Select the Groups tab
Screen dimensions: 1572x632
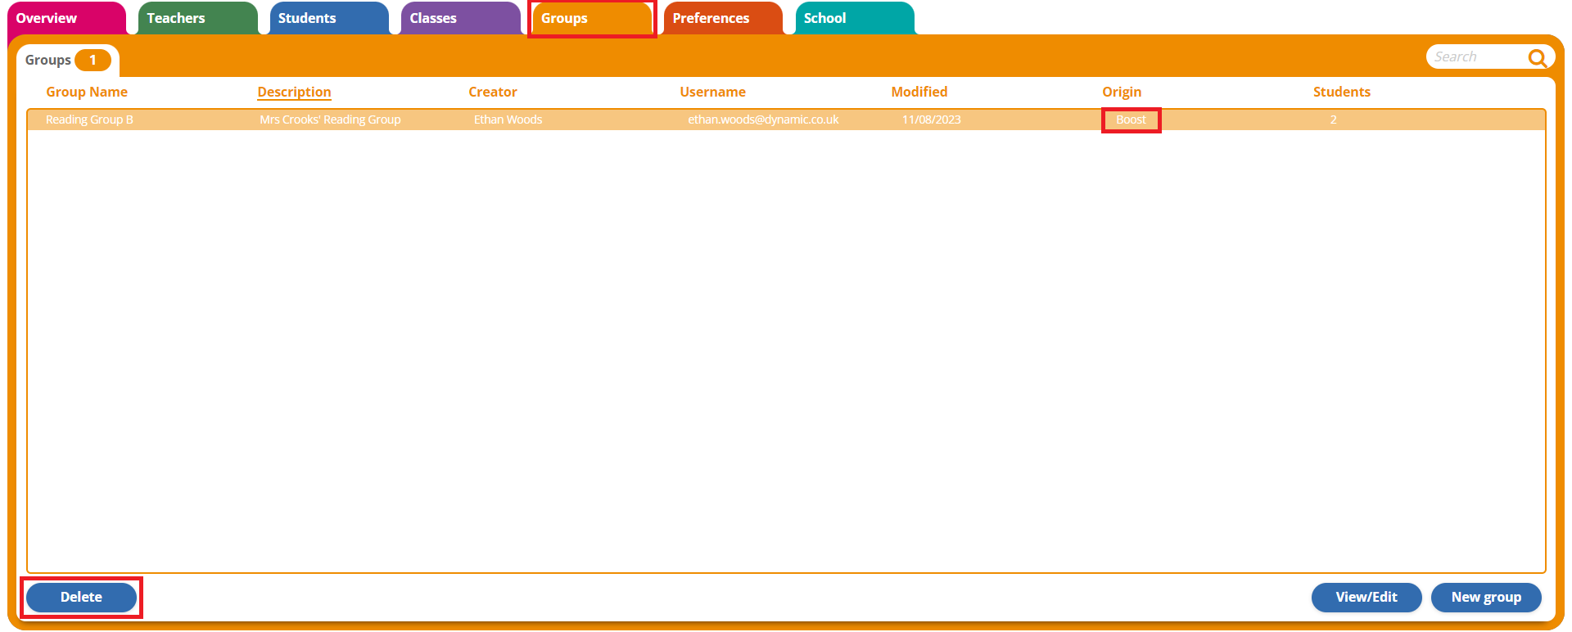[x=564, y=18]
